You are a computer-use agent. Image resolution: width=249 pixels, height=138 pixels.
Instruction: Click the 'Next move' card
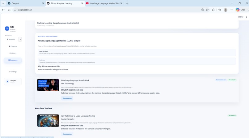[137, 61]
